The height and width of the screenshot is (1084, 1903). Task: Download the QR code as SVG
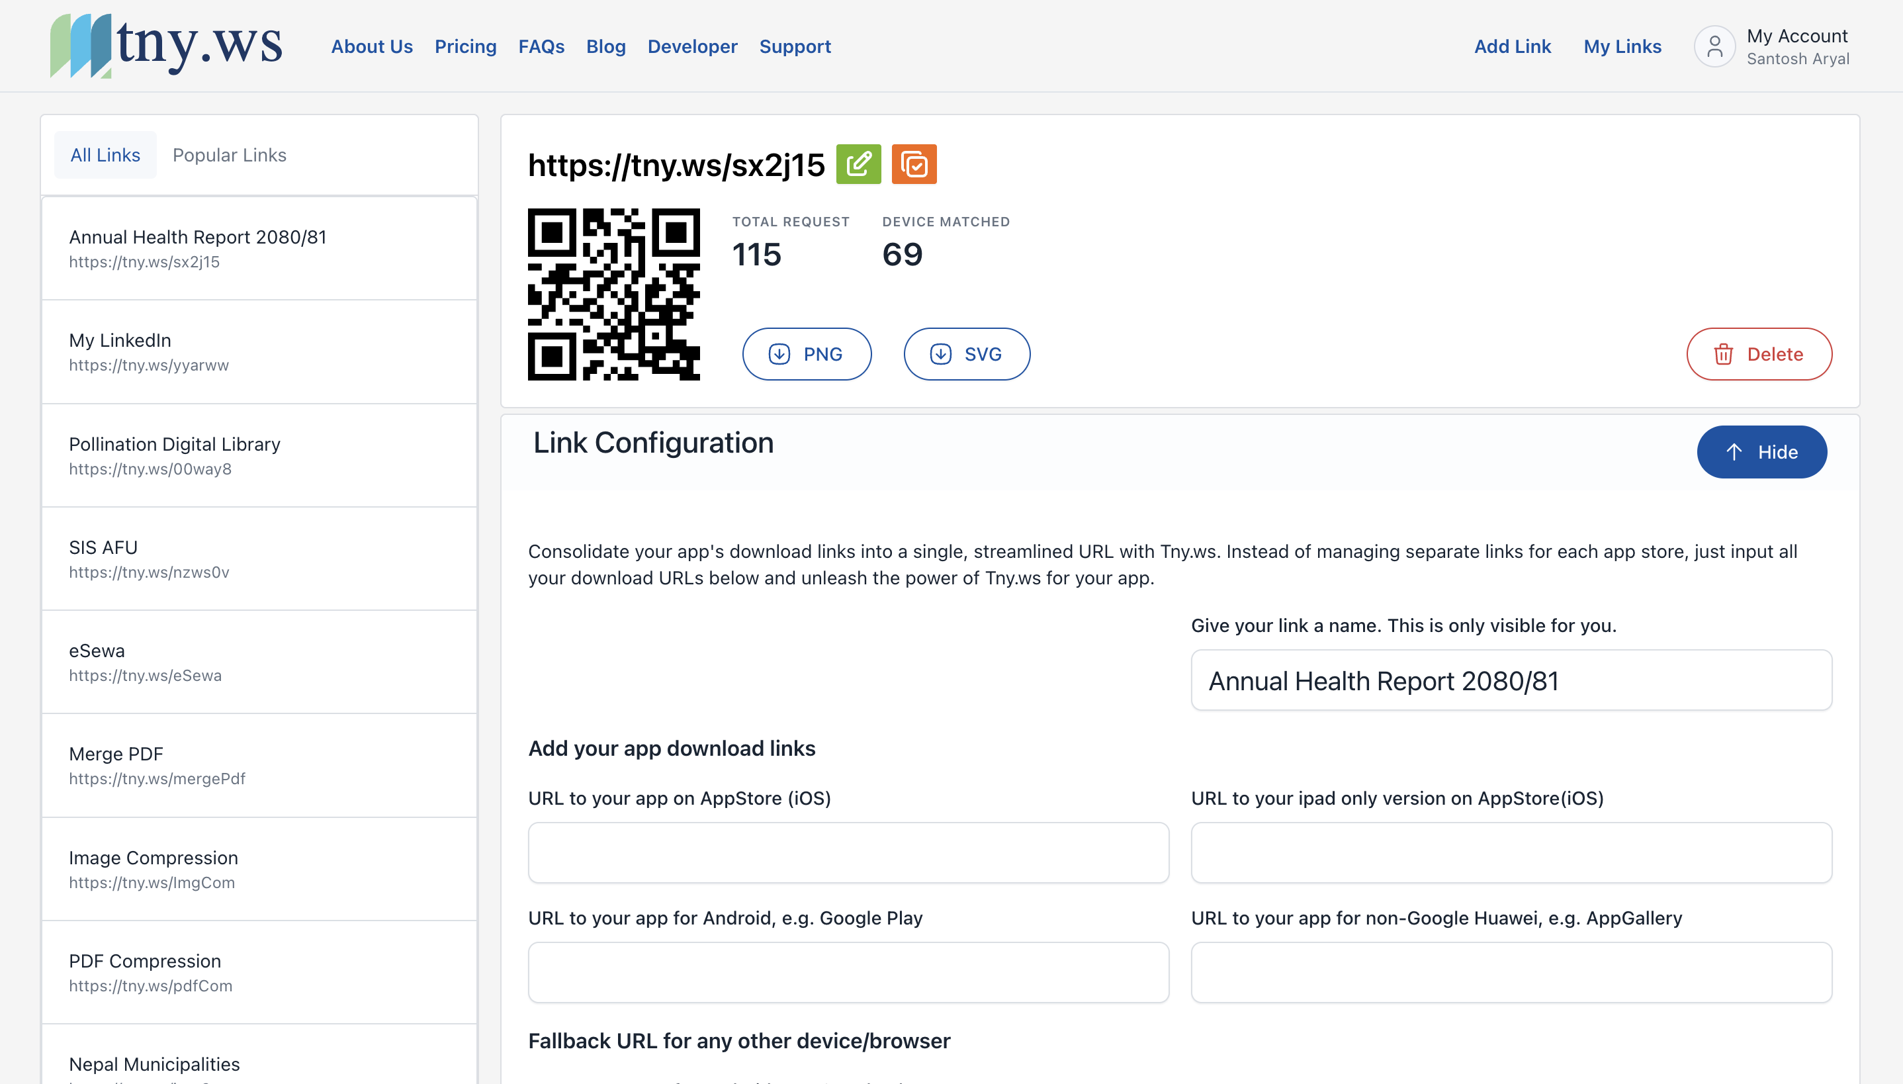pyautogui.click(x=966, y=353)
